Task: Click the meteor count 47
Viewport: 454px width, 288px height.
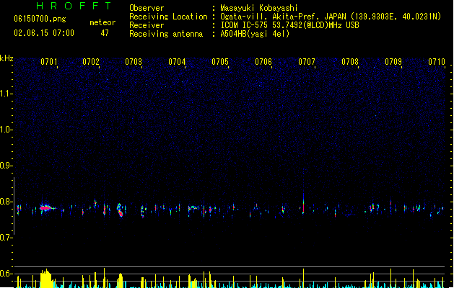Action: coord(105,33)
